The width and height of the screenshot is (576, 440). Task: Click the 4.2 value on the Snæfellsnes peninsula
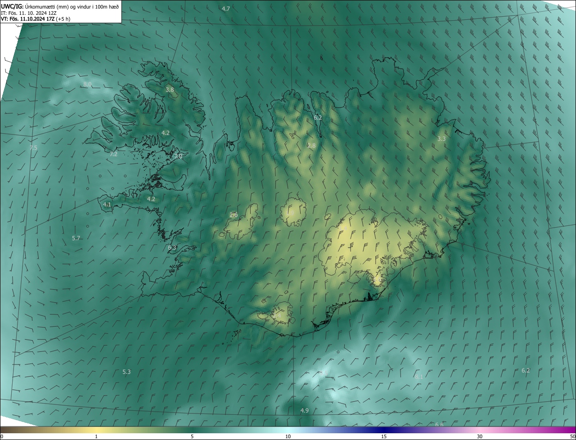151,199
